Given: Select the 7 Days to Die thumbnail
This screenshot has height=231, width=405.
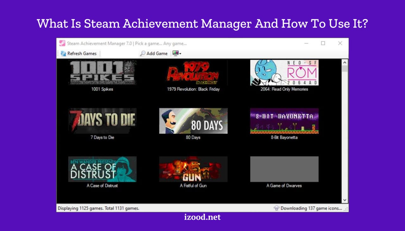Looking at the screenshot, I should pyautogui.click(x=102, y=121).
